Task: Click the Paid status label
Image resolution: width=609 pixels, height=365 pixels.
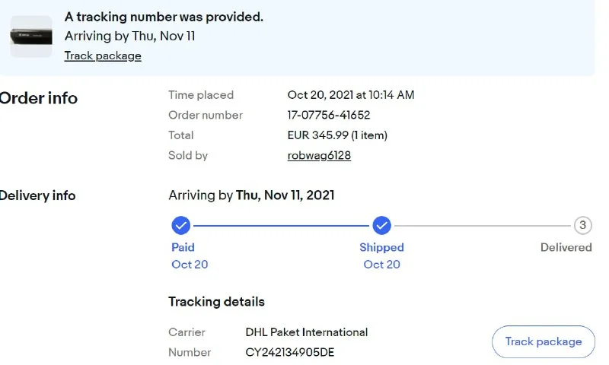Action: (183, 247)
